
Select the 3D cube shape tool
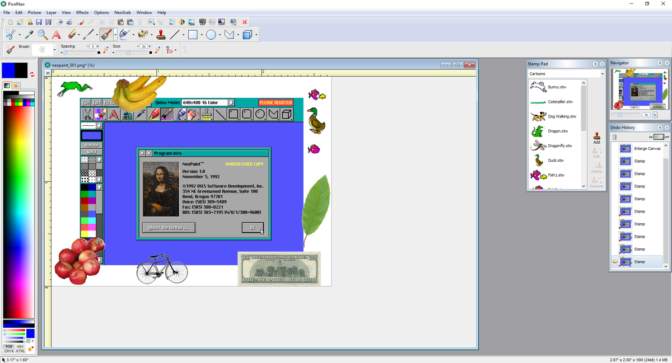[247, 35]
